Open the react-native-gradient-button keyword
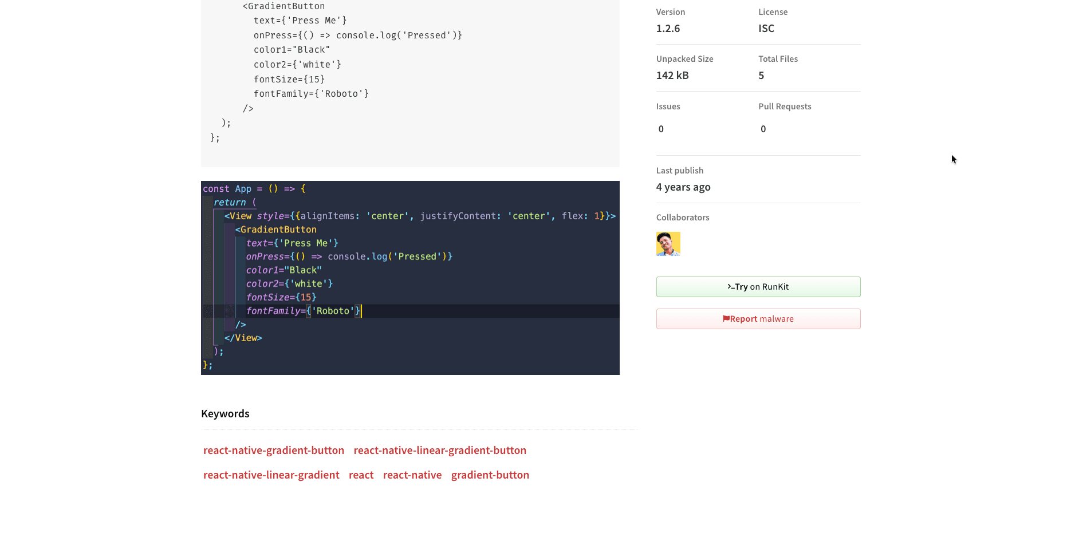The image size is (1071, 553). coord(273,450)
